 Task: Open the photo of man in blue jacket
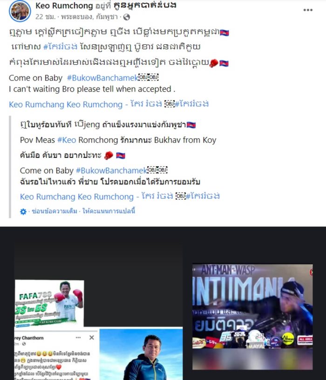pos(141,354)
